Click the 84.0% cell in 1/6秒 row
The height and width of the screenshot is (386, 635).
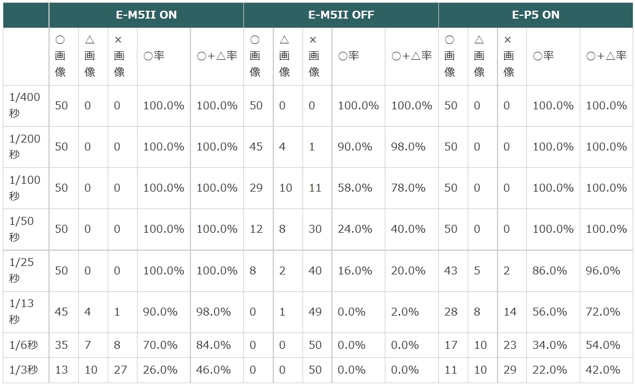click(214, 345)
